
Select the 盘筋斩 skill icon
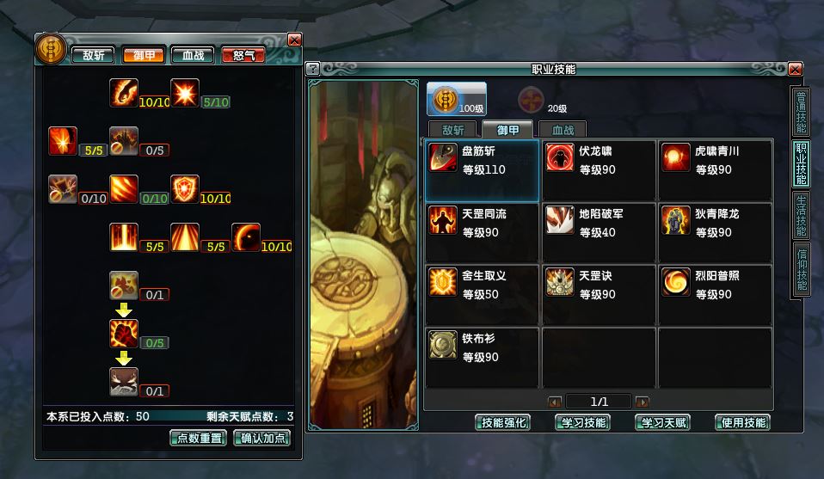pyautogui.click(x=443, y=157)
